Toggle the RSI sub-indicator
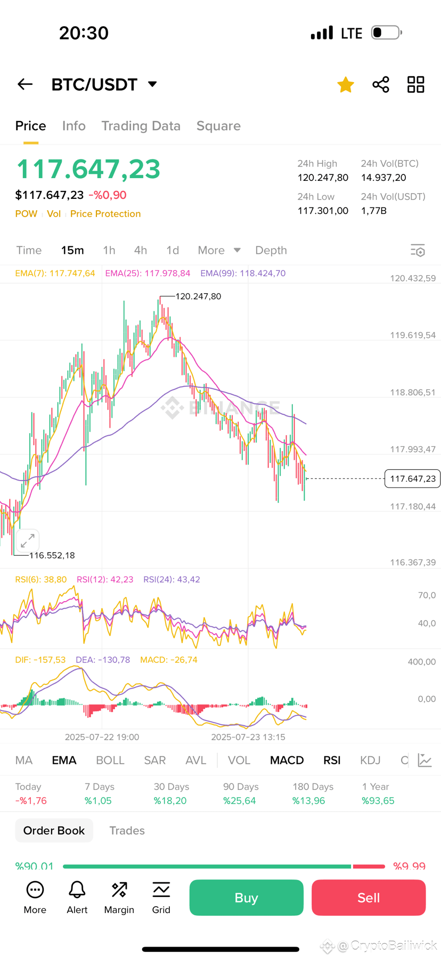441x960 pixels. pyautogui.click(x=332, y=760)
